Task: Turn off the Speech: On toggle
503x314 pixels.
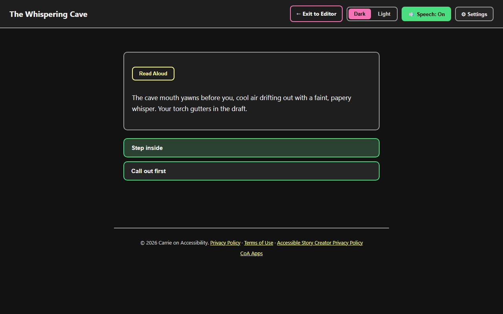Action: (x=426, y=14)
